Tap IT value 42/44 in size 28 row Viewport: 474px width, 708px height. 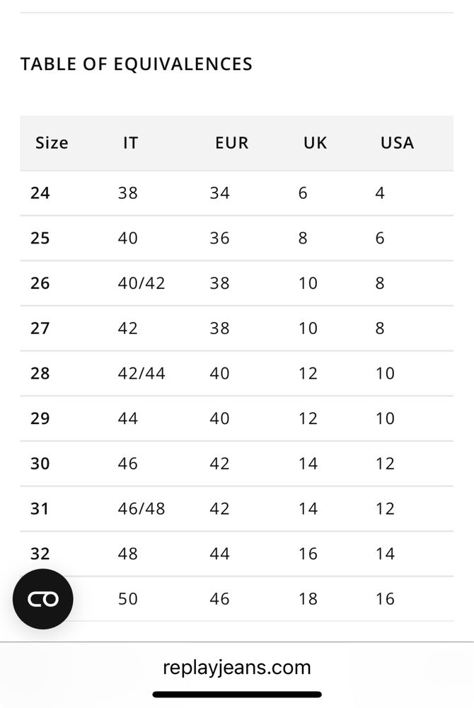point(141,373)
